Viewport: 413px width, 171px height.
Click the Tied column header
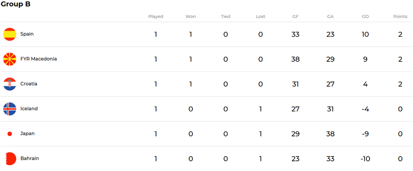click(x=225, y=17)
